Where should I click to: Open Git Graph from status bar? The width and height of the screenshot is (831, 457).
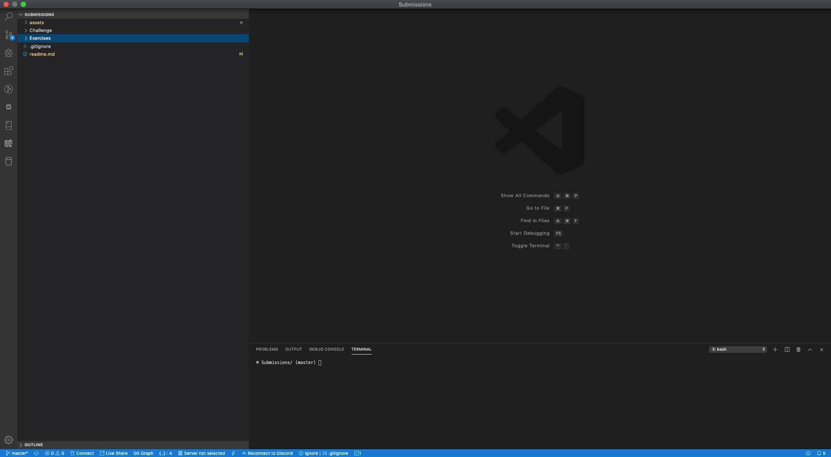[143, 453]
